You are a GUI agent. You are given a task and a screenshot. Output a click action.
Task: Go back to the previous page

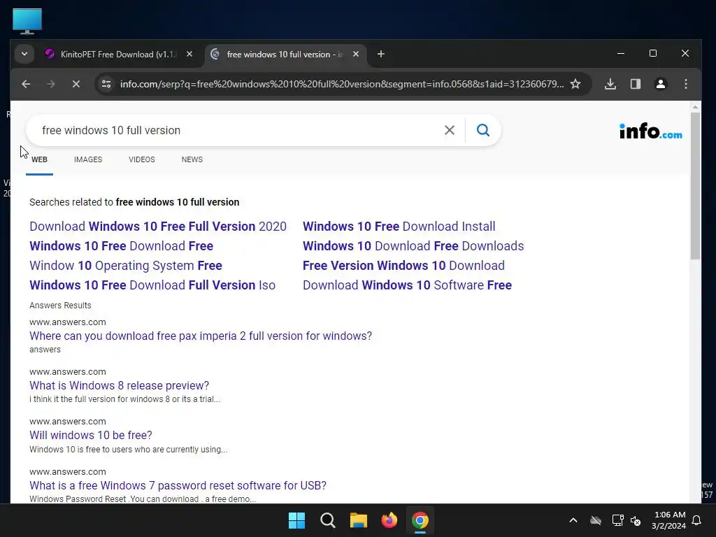(x=26, y=84)
